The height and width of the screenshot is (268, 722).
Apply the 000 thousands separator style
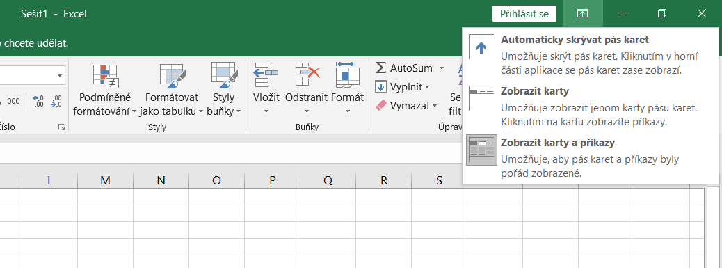[x=13, y=101]
